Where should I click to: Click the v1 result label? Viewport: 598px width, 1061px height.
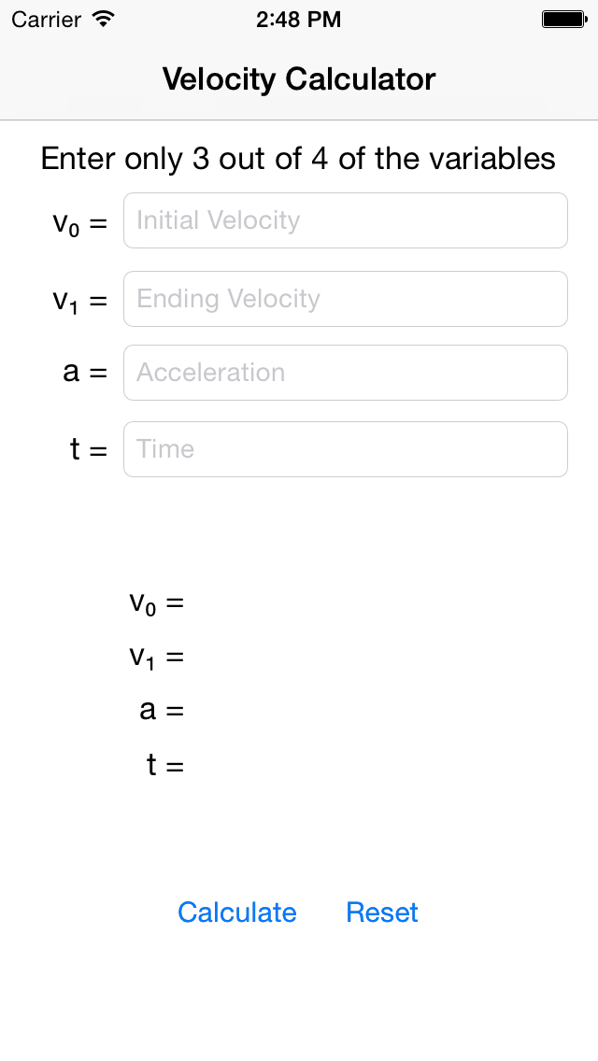[x=154, y=657]
